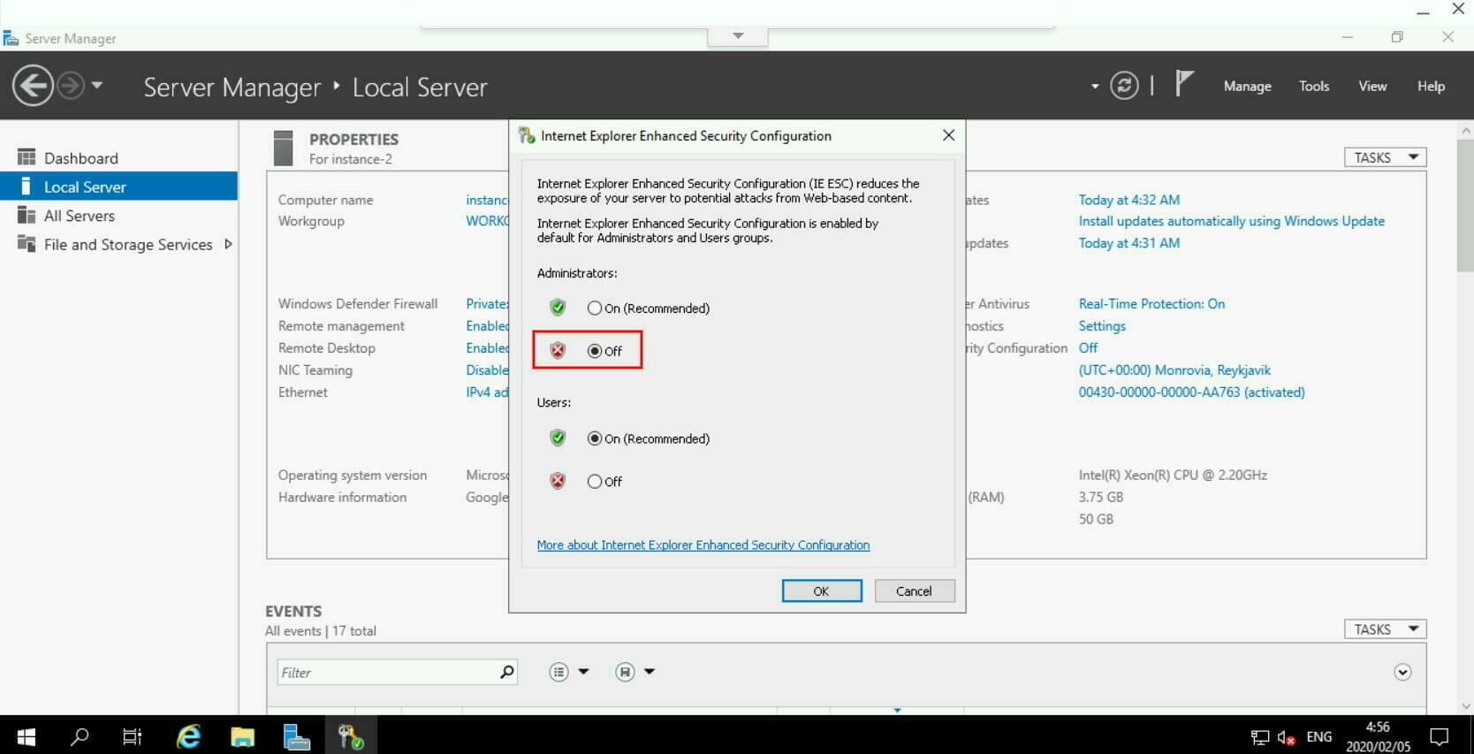Click the events Filter input field

[387, 673]
